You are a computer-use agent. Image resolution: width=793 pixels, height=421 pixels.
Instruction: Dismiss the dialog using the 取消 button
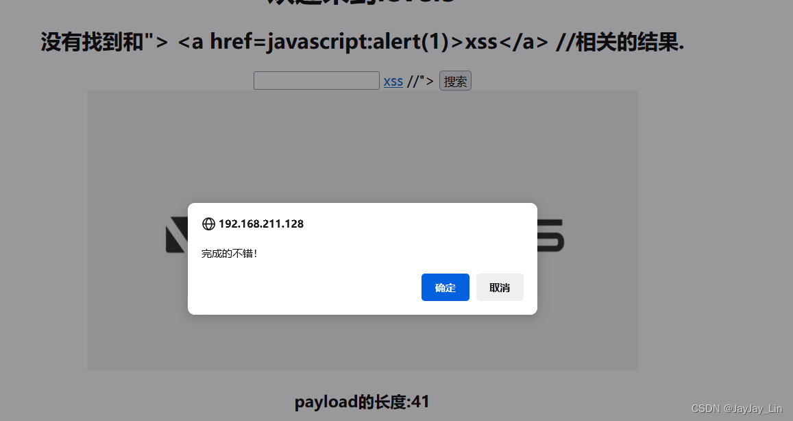point(500,287)
